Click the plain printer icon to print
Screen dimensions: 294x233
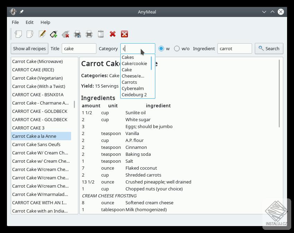pos(89,34)
